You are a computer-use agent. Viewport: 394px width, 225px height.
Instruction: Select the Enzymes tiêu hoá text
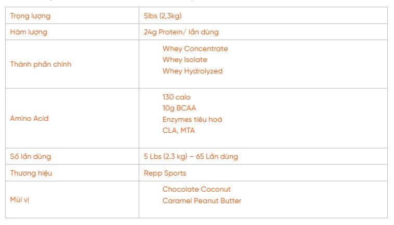(x=192, y=119)
